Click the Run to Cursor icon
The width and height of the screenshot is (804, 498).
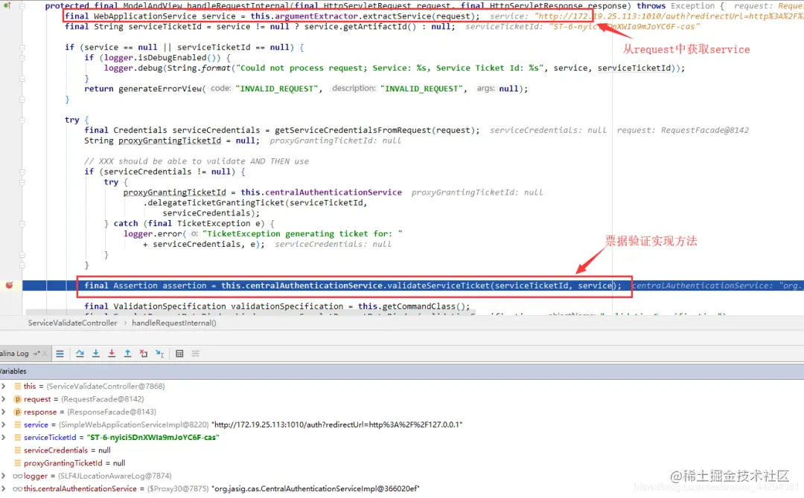point(160,354)
